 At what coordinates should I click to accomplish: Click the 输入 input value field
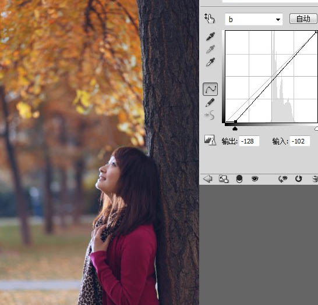click(300, 141)
